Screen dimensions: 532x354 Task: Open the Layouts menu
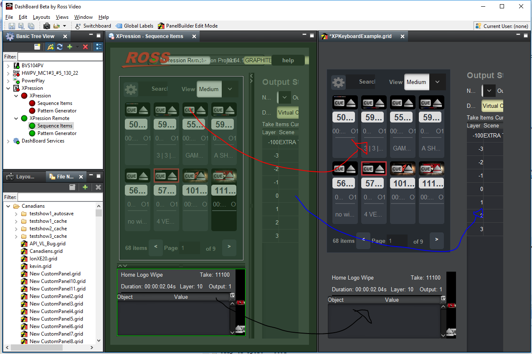[x=41, y=17]
